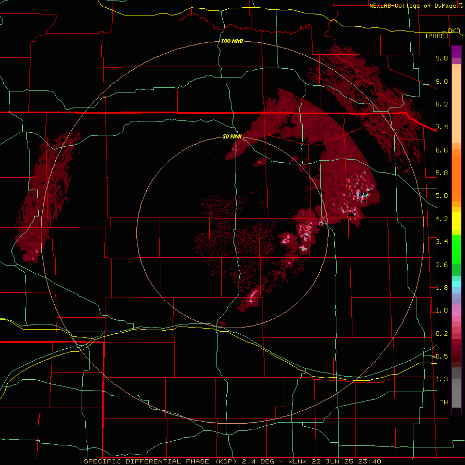Click the 7.4 value on the color scale
The image size is (465, 465).
tap(442, 127)
